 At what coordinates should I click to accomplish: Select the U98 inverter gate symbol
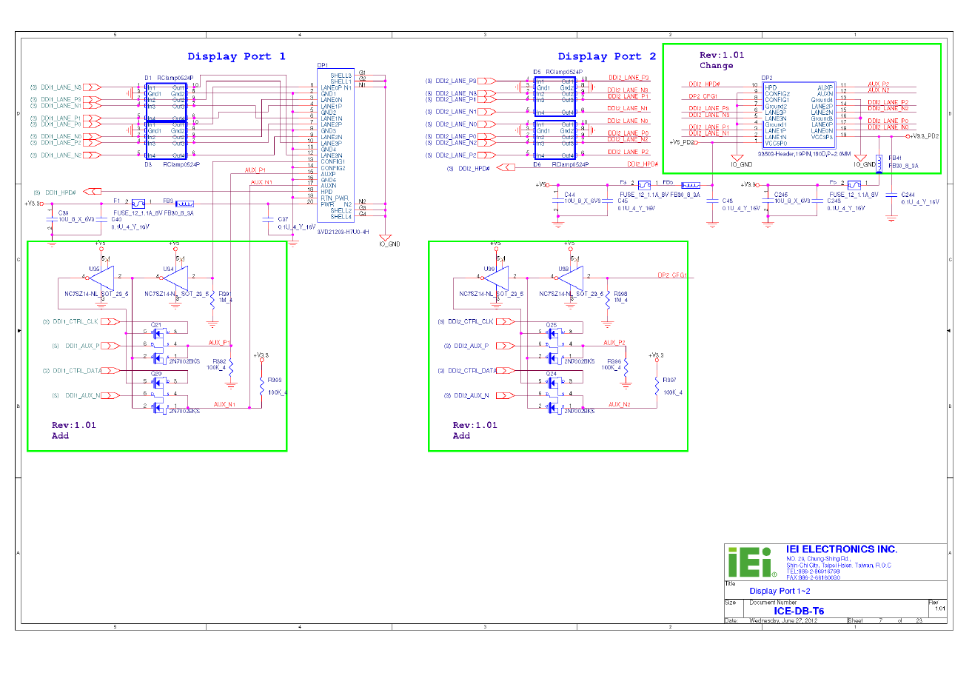pyautogui.click(x=570, y=278)
